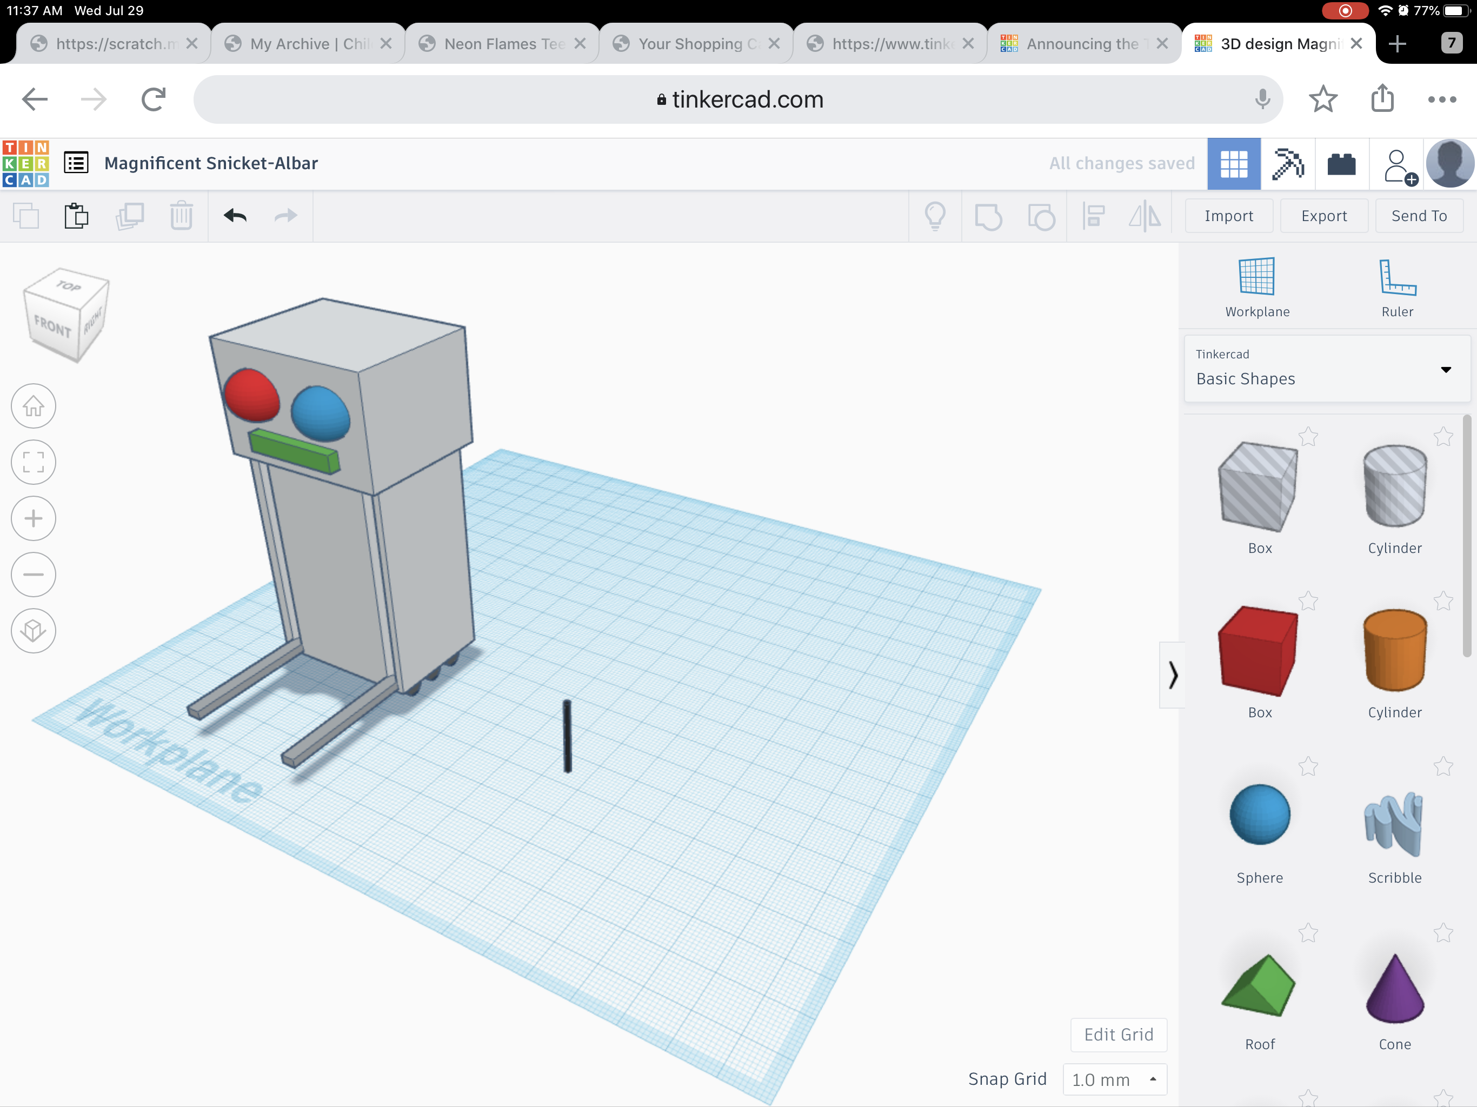Zoom out with the minus button
The image size is (1477, 1107).
coord(34,575)
